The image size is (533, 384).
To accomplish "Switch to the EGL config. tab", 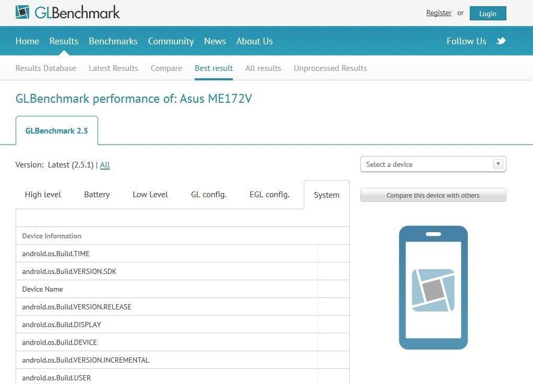I will 269,195.
